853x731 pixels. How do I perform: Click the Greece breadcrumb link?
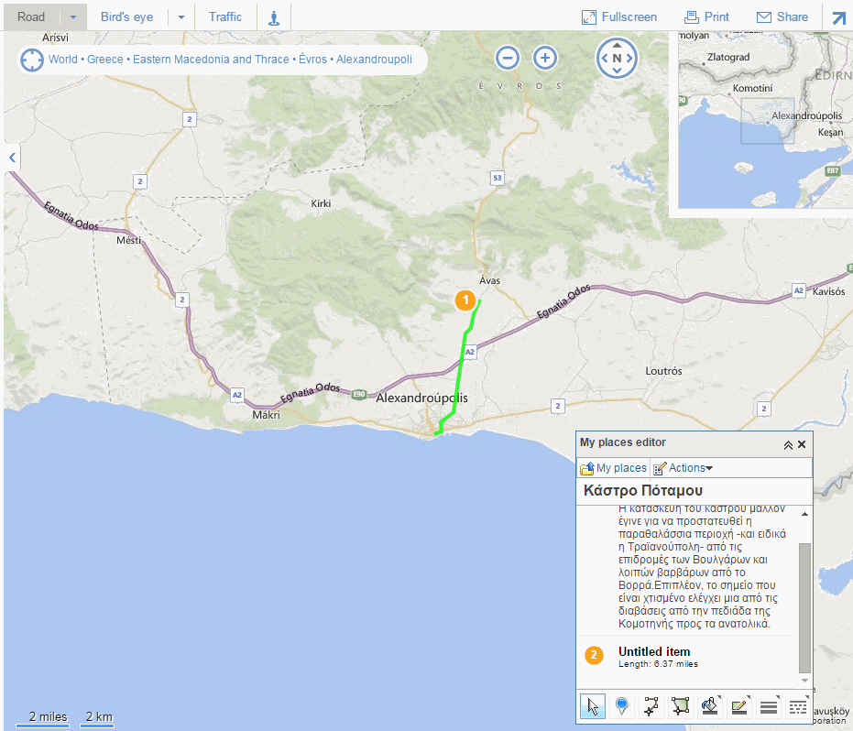point(105,60)
